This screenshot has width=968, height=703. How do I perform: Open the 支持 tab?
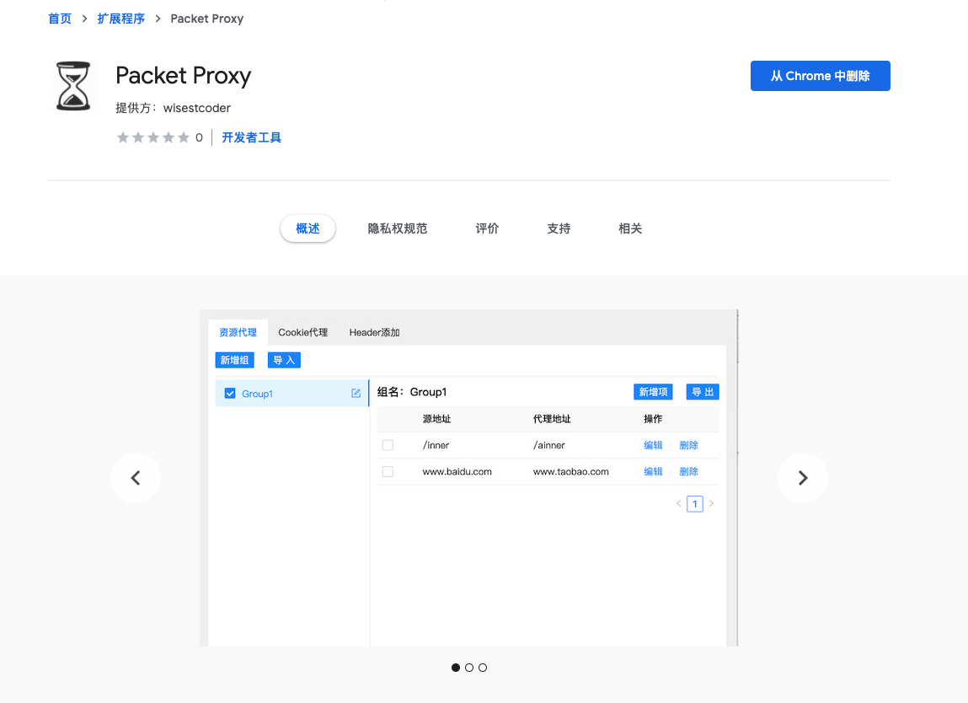point(559,228)
